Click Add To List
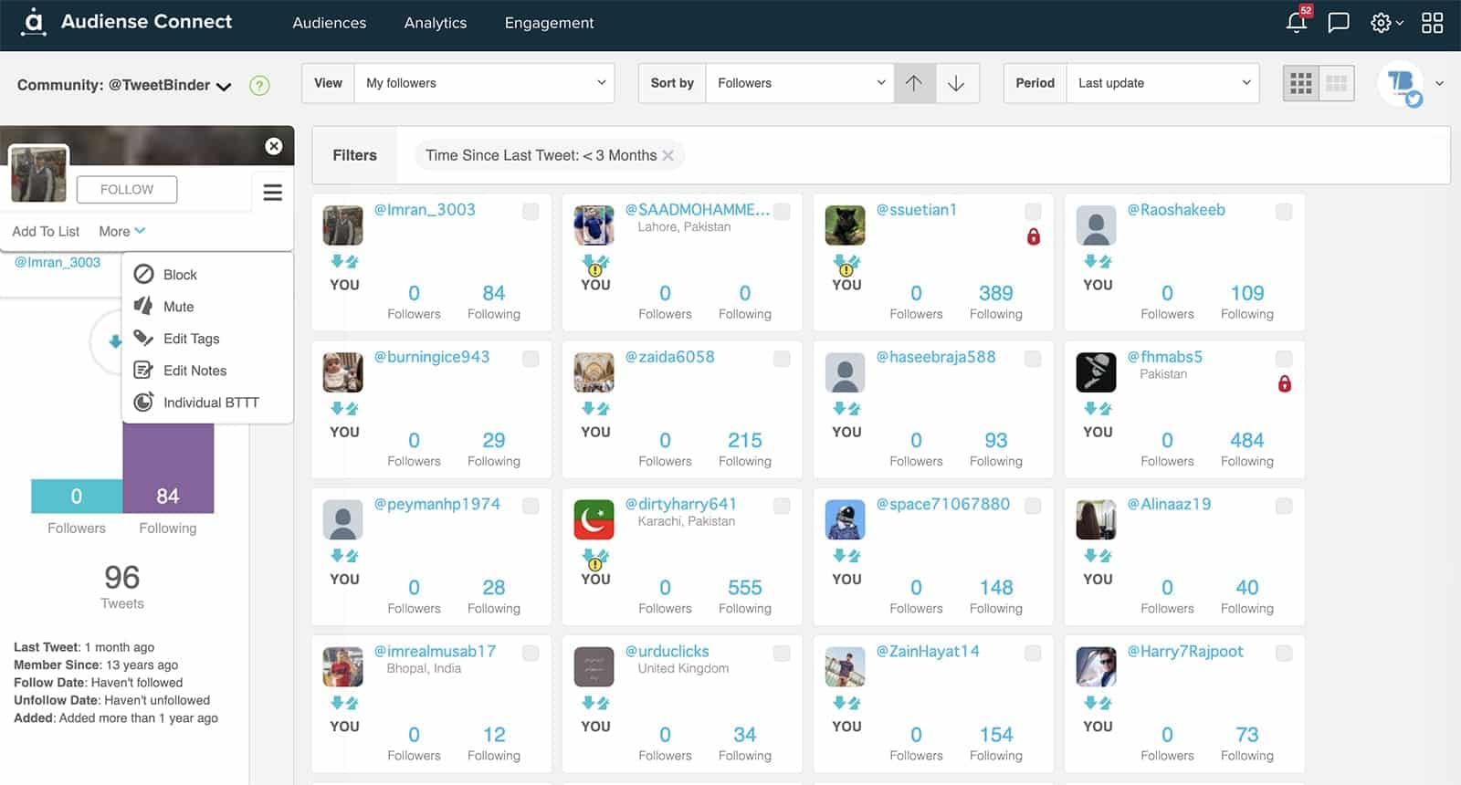Screen dimensions: 1461x785 tap(46, 231)
